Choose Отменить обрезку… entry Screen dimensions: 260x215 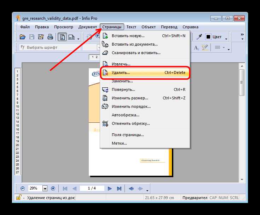[x=145, y=123]
